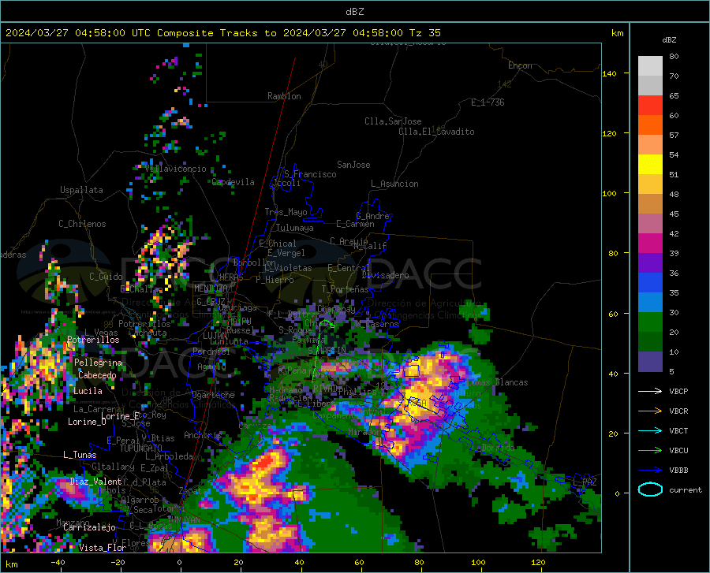Click the 'Divisadero' map label

(x=385, y=275)
